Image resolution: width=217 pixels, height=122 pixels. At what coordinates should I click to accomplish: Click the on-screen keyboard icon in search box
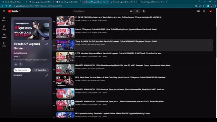coord(131,11)
